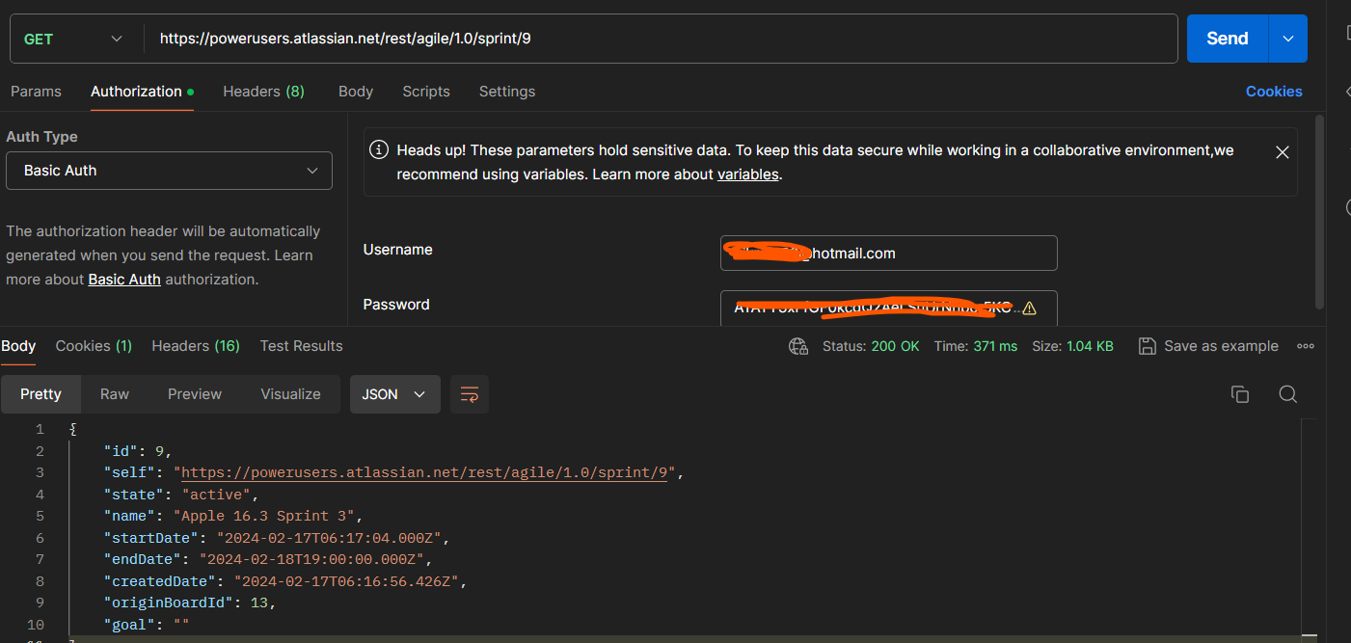Switch to the Params tab
Screen dimensions: 1351x643
point(36,92)
